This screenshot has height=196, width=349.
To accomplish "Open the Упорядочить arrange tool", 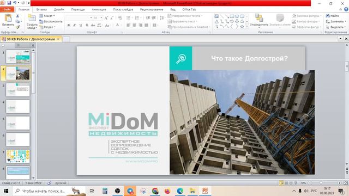I will 259,21.
